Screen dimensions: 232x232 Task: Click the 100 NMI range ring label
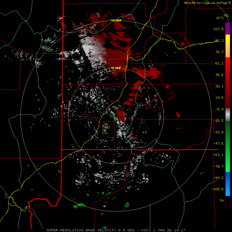116,20
